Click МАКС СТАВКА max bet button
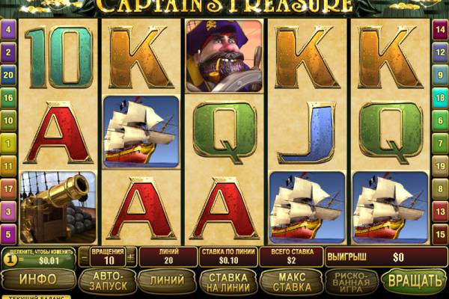 pyautogui.click(x=292, y=282)
